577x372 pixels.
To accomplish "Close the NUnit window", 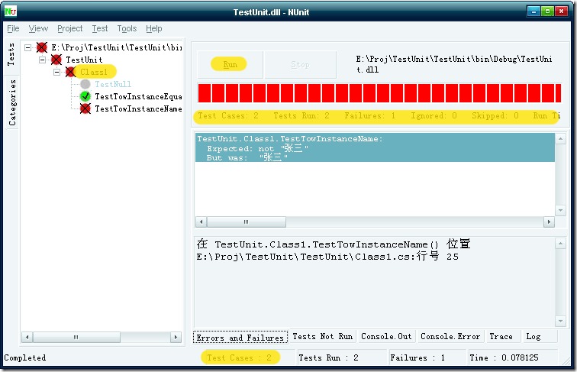I will [x=561, y=11].
